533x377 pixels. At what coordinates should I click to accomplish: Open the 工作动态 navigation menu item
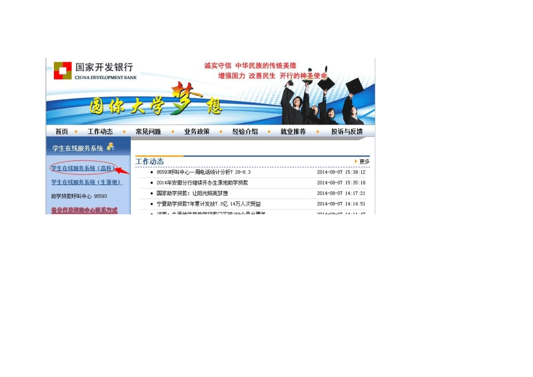tap(100, 132)
